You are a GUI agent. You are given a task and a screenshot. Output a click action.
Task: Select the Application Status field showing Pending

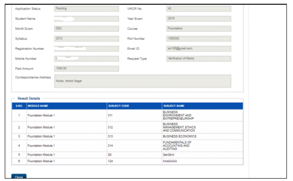[x=86, y=9]
